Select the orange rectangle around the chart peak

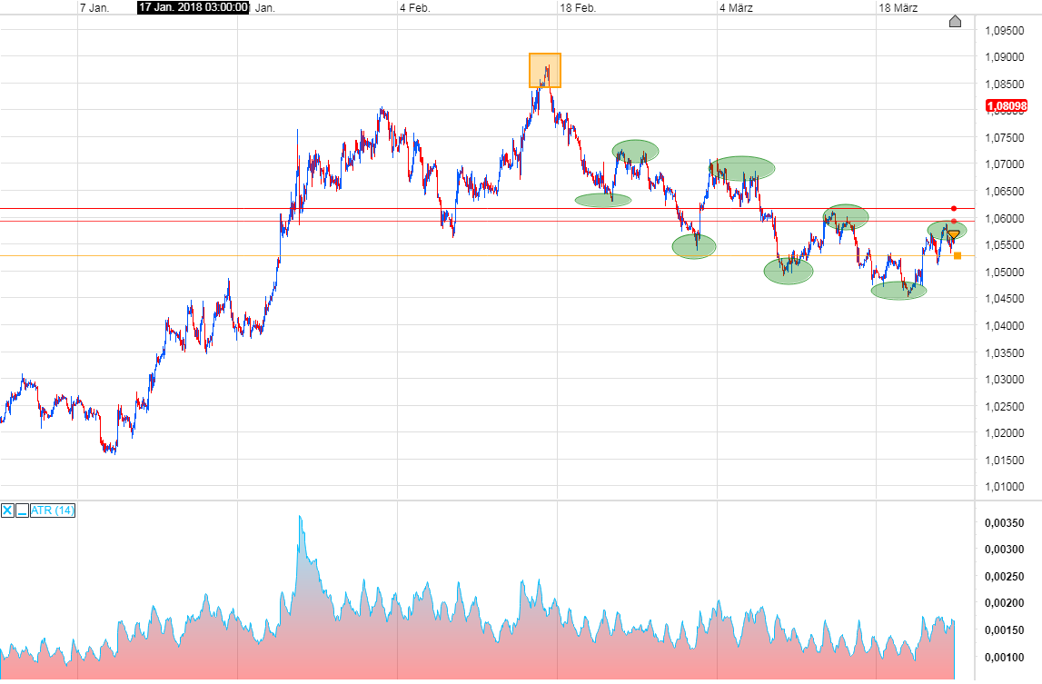pyautogui.click(x=545, y=68)
